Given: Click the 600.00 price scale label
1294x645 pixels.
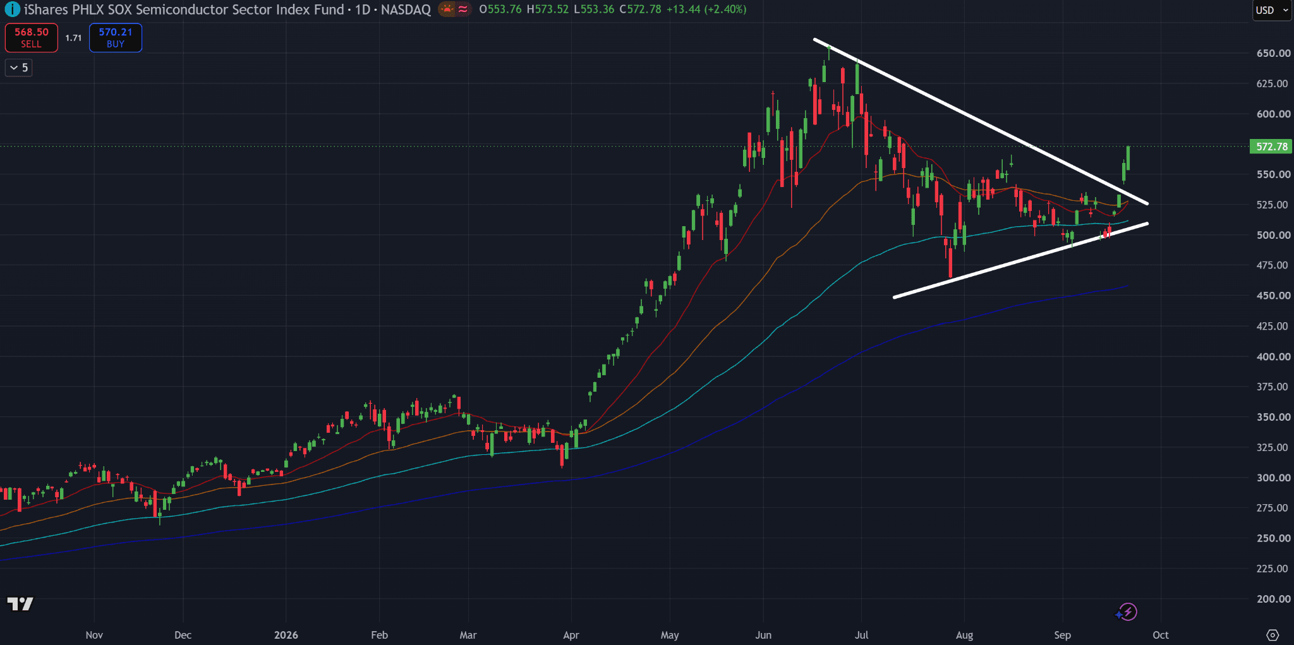Looking at the screenshot, I should point(1273,114).
